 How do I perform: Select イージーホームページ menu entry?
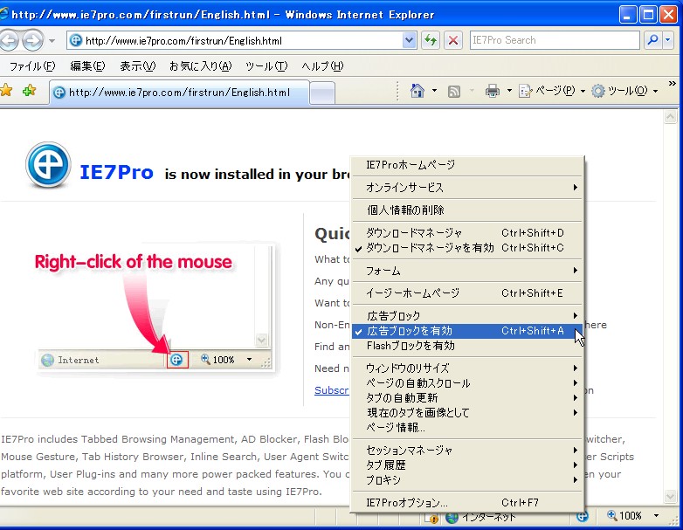[x=467, y=293]
